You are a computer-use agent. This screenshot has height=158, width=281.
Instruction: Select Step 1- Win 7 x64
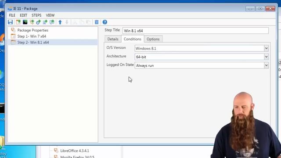pyautogui.click(x=32, y=36)
